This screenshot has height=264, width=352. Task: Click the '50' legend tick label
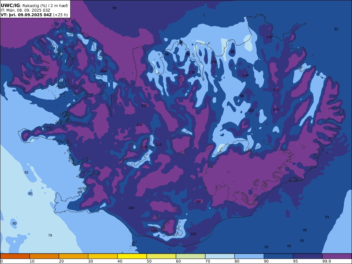[149, 261]
